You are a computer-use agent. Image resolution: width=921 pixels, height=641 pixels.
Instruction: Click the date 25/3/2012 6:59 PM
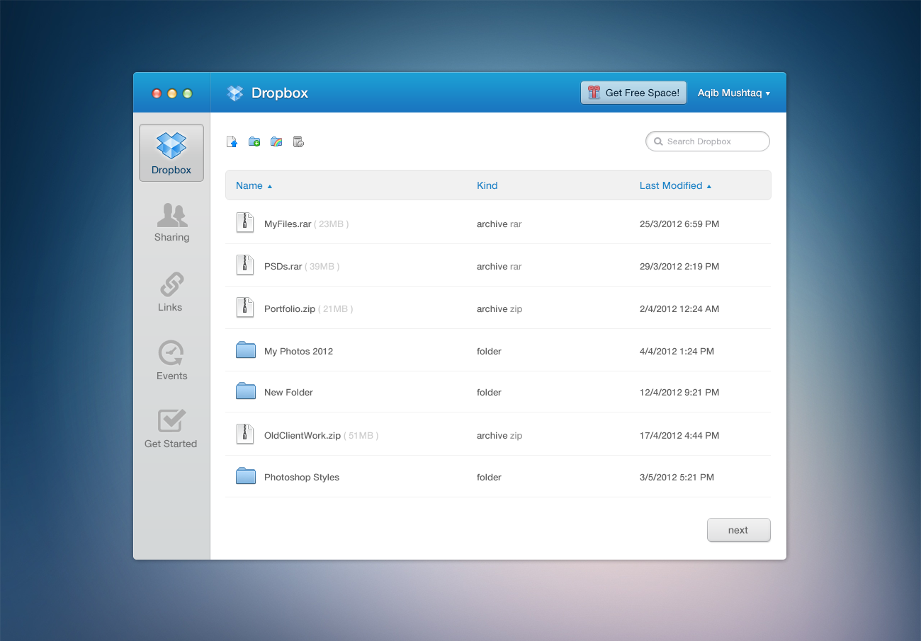click(x=679, y=224)
